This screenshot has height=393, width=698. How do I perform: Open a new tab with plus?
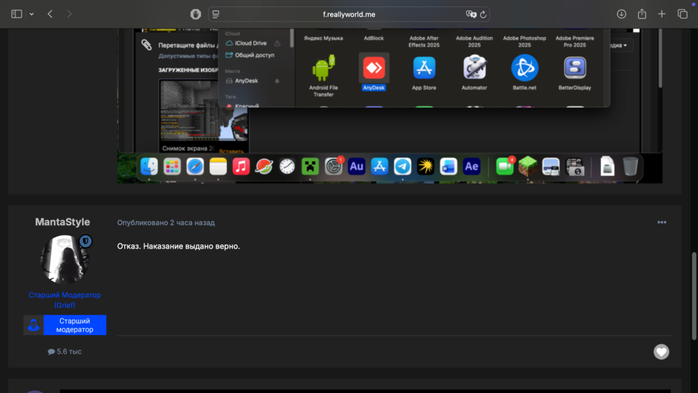point(662,14)
